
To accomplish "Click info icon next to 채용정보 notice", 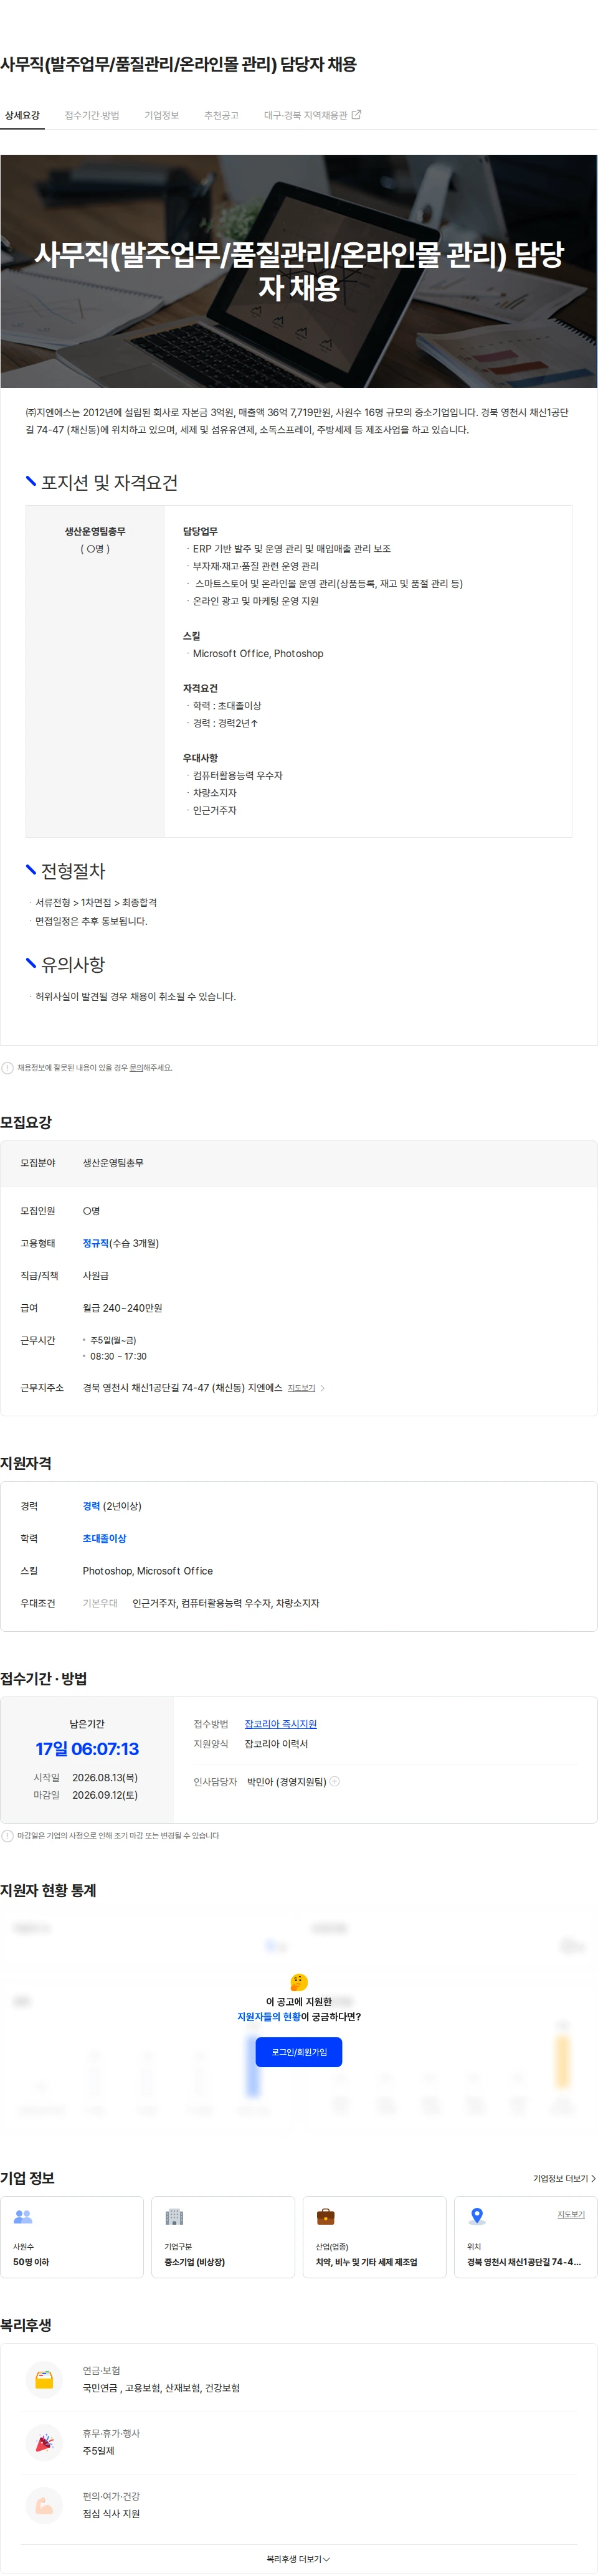I will tap(7, 1068).
